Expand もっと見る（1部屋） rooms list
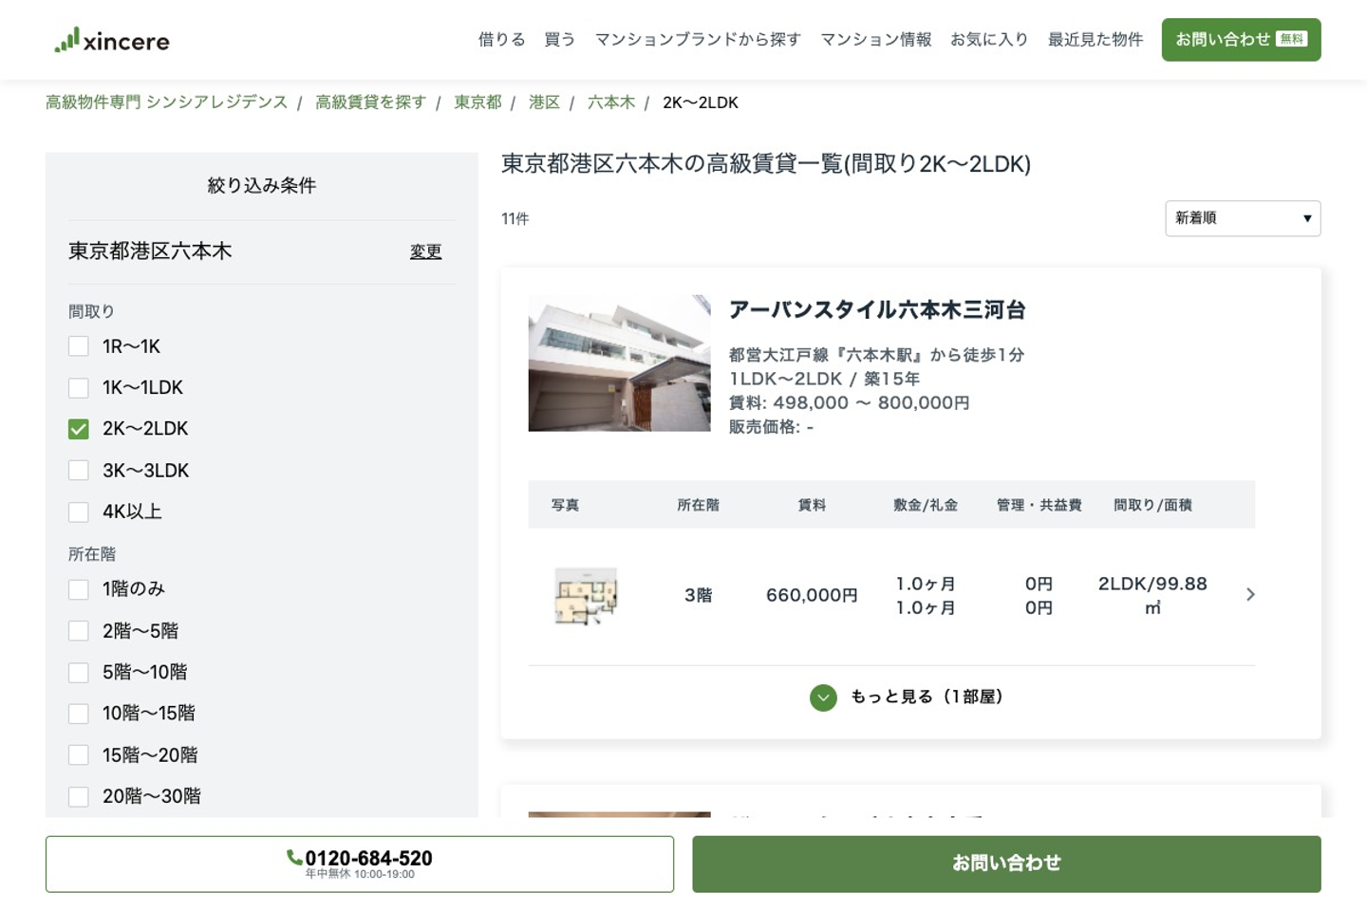Screen dimensions: 1367x911 [x=926, y=697]
